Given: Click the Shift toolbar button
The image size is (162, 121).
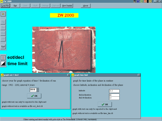Looking at the screenshot, I should (x=35, y=6).
